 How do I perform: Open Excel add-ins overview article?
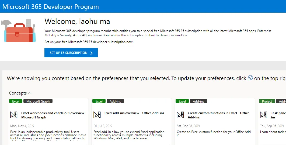(x=134, y=113)
